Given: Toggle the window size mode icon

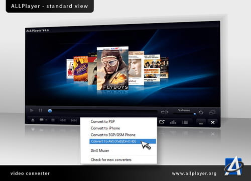Looking at the screenshot, I should (x=212, y=113).
